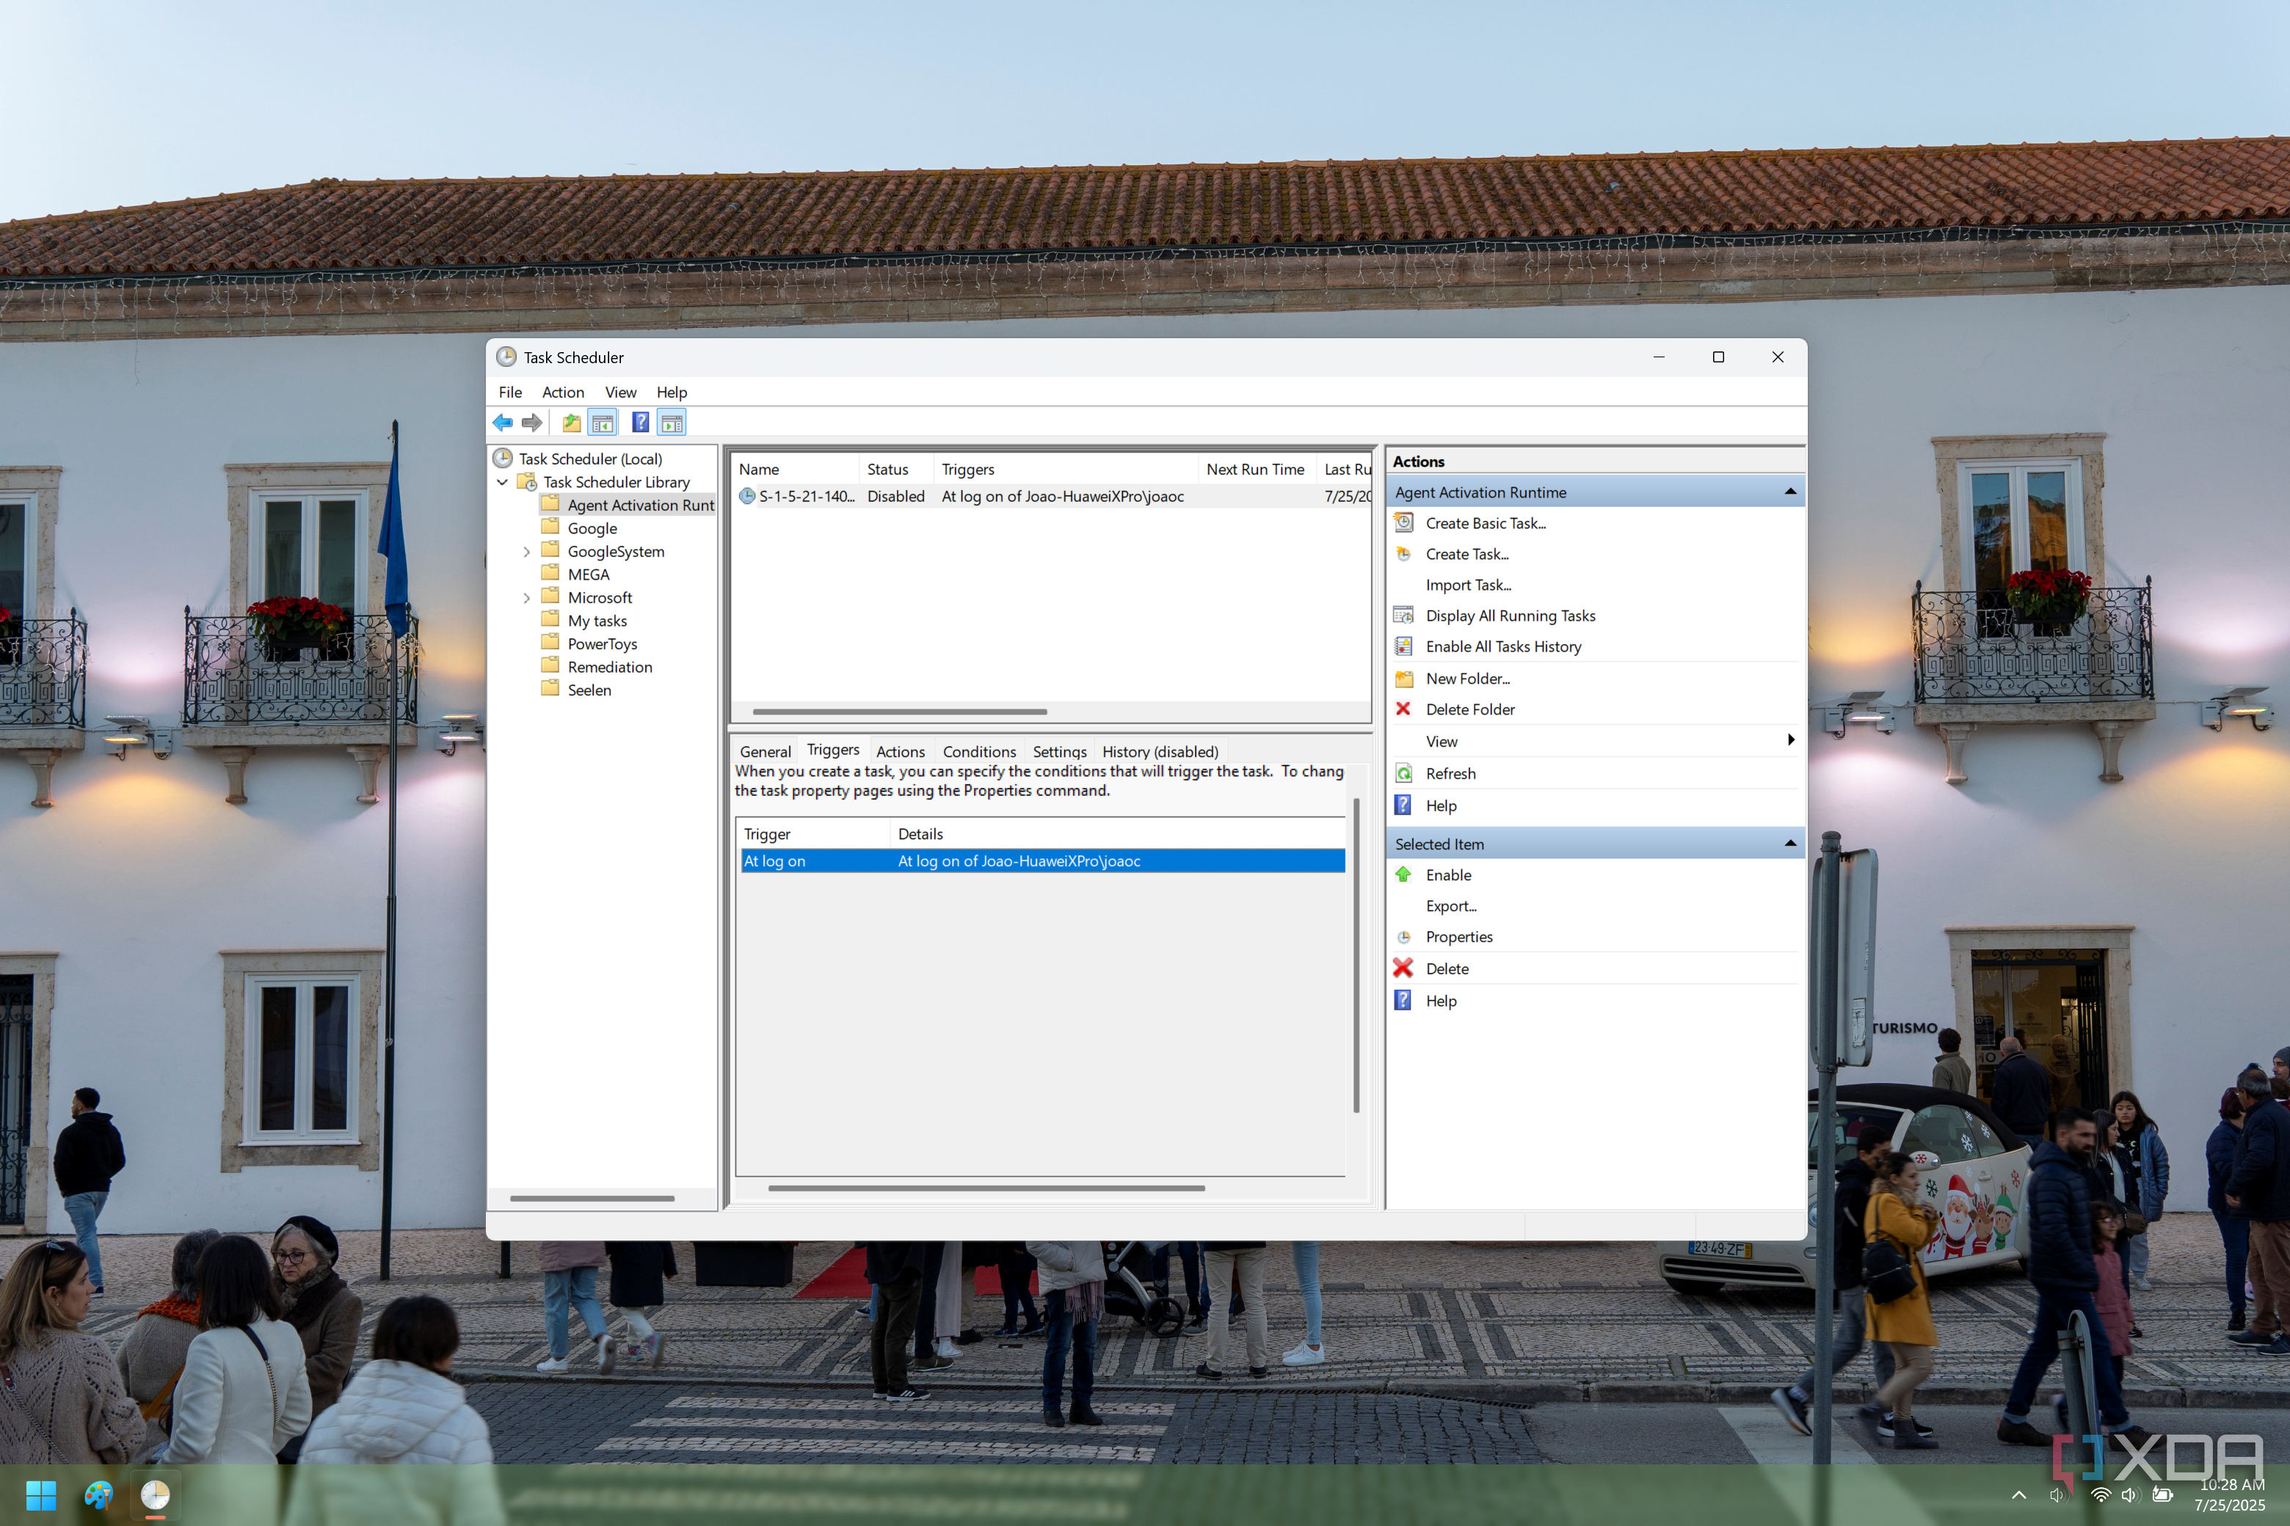Click the Import Task... action
This screenshot has width=2290, height=1526.
coord(1468,585)
